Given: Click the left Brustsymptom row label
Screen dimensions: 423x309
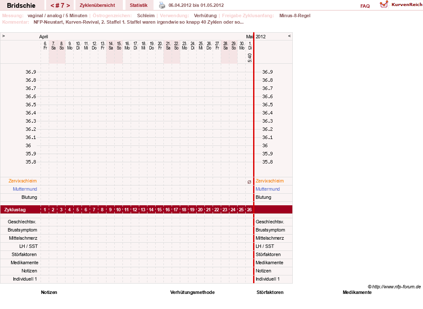Looking at the screenshot, I should point(22,230).
